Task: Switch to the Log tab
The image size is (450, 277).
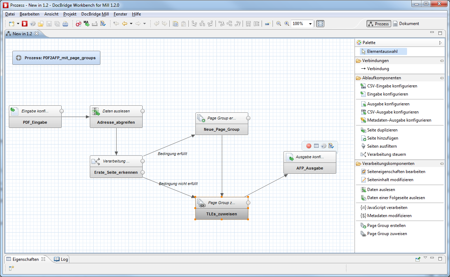Action: (x=61, y=259)
